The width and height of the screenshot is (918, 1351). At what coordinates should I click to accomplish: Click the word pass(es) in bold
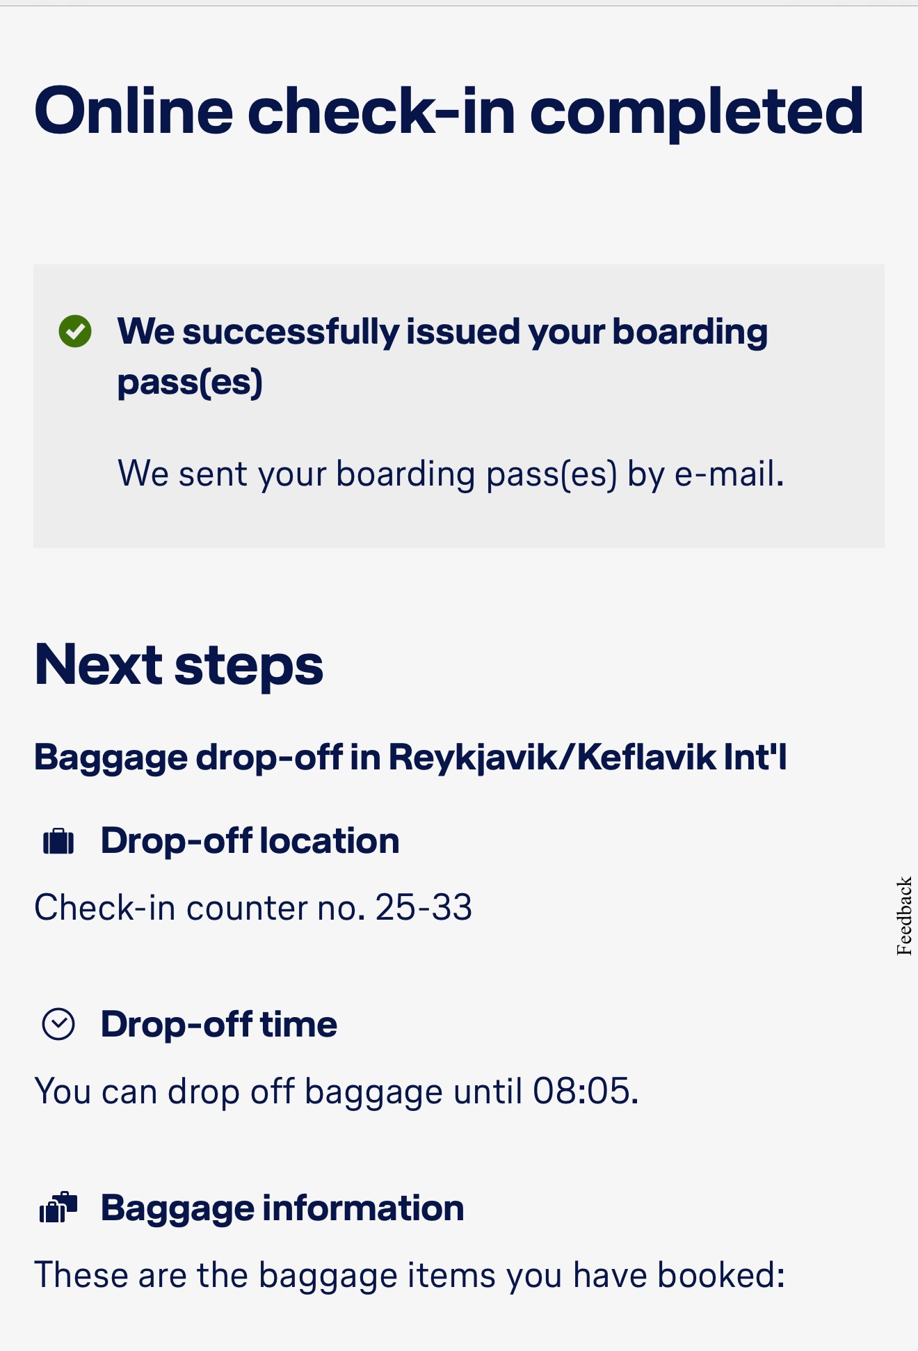tap(190, 383)
